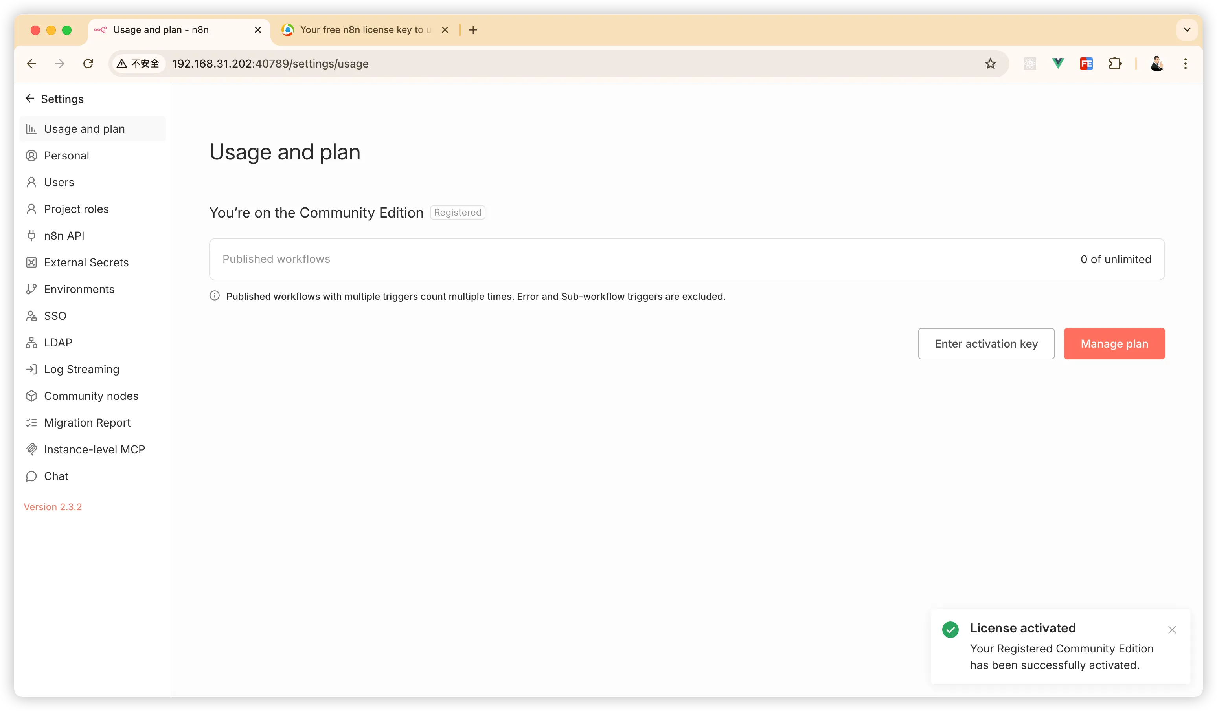Click the Community nodes cube icon

(31, 396)
